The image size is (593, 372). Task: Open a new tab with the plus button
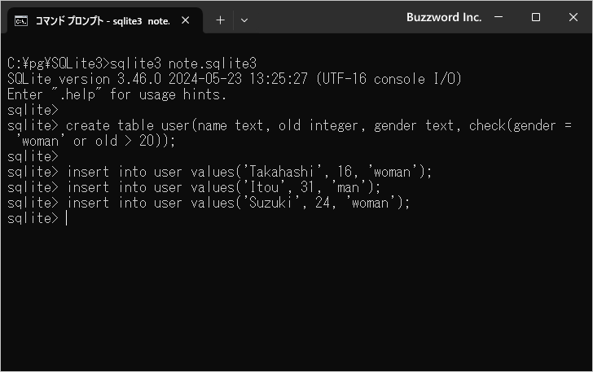point(220,20)
